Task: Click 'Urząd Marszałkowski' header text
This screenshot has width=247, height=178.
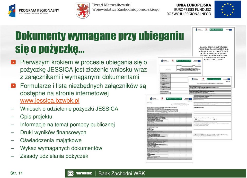Action: click(x=111, y=5)
